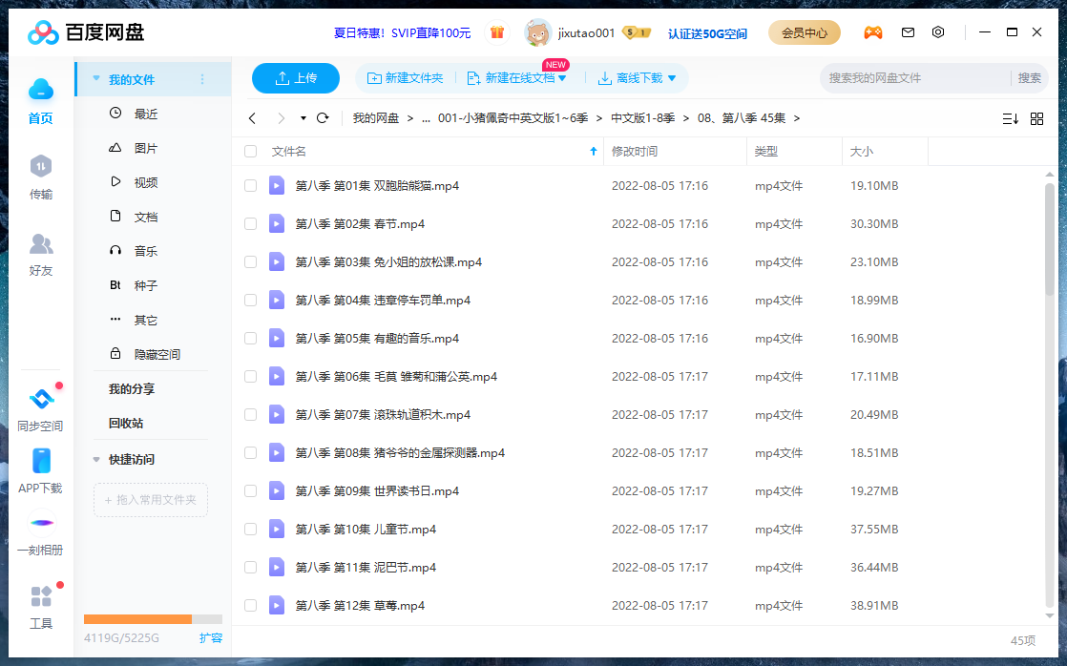Image resolution: width=1067 pixels, height=666 pixels.
Task: Select checkbox for 第10集 儿童节.mp4
Action: pyautogui.click(x=250, y=530)
